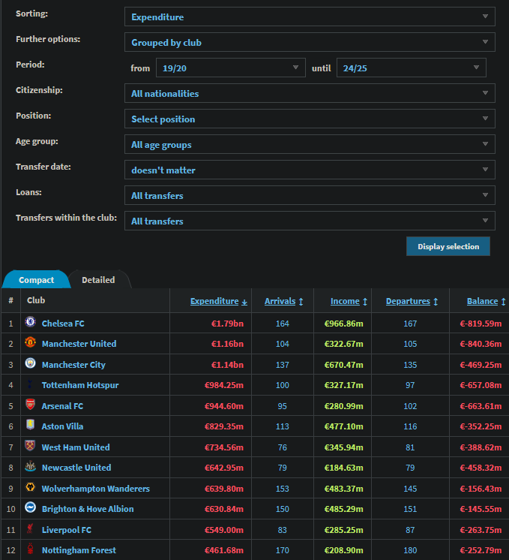The height and width of the screenshot is (560, 509).
Task: Click Liverpool's €549.00m expenditure
Action: coord(224,530)
